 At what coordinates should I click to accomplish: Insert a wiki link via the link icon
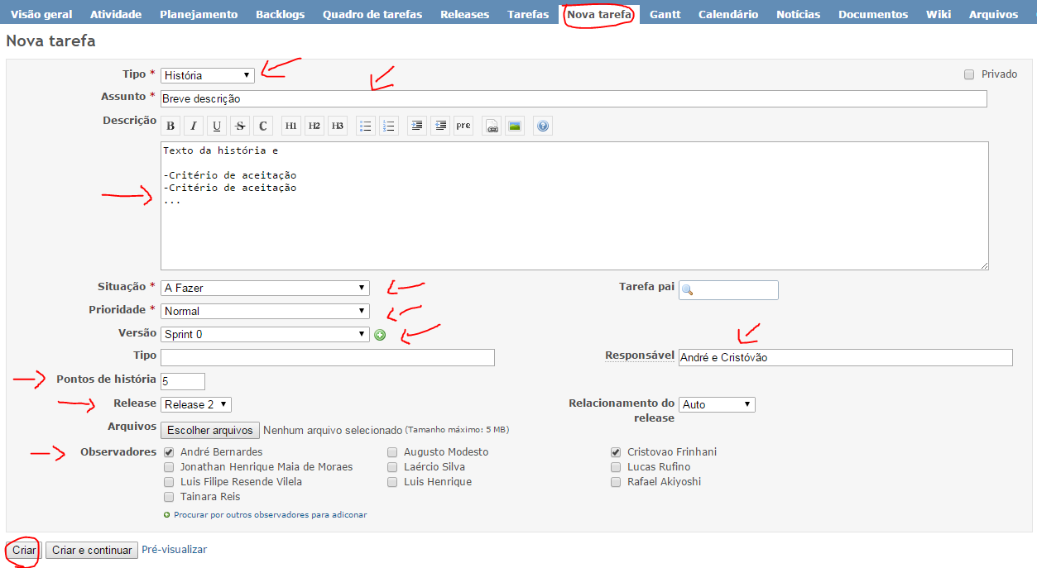tap(492, 126)
